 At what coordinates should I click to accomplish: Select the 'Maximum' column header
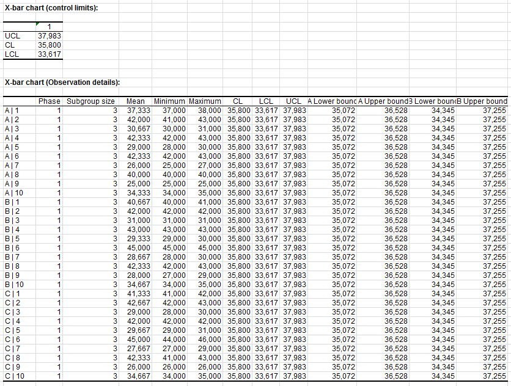205,101
